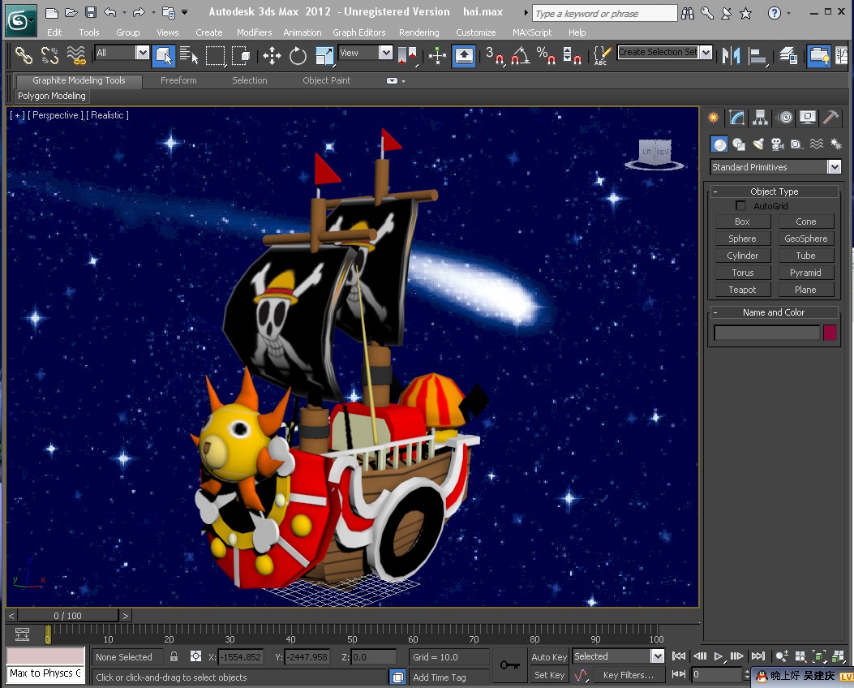The height and width of the screenshot is (688, 854).
Task: Open Select by Name list icon
Action: 189,55
